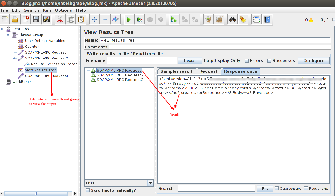Open the Edit menu

16,10
